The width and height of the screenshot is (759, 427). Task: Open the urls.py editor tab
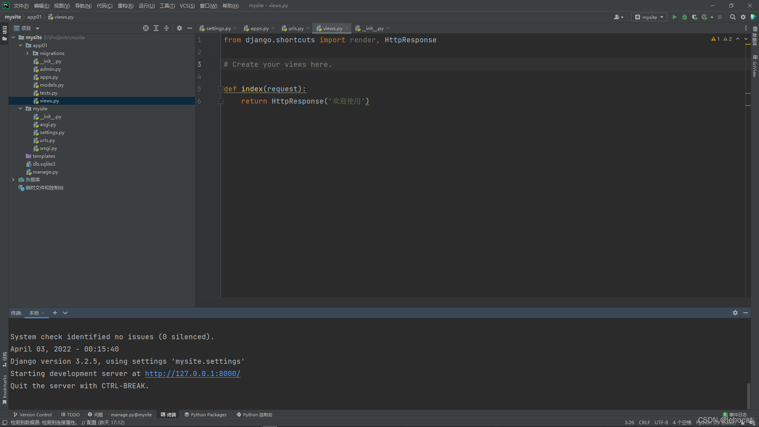[x=296, y=28]
